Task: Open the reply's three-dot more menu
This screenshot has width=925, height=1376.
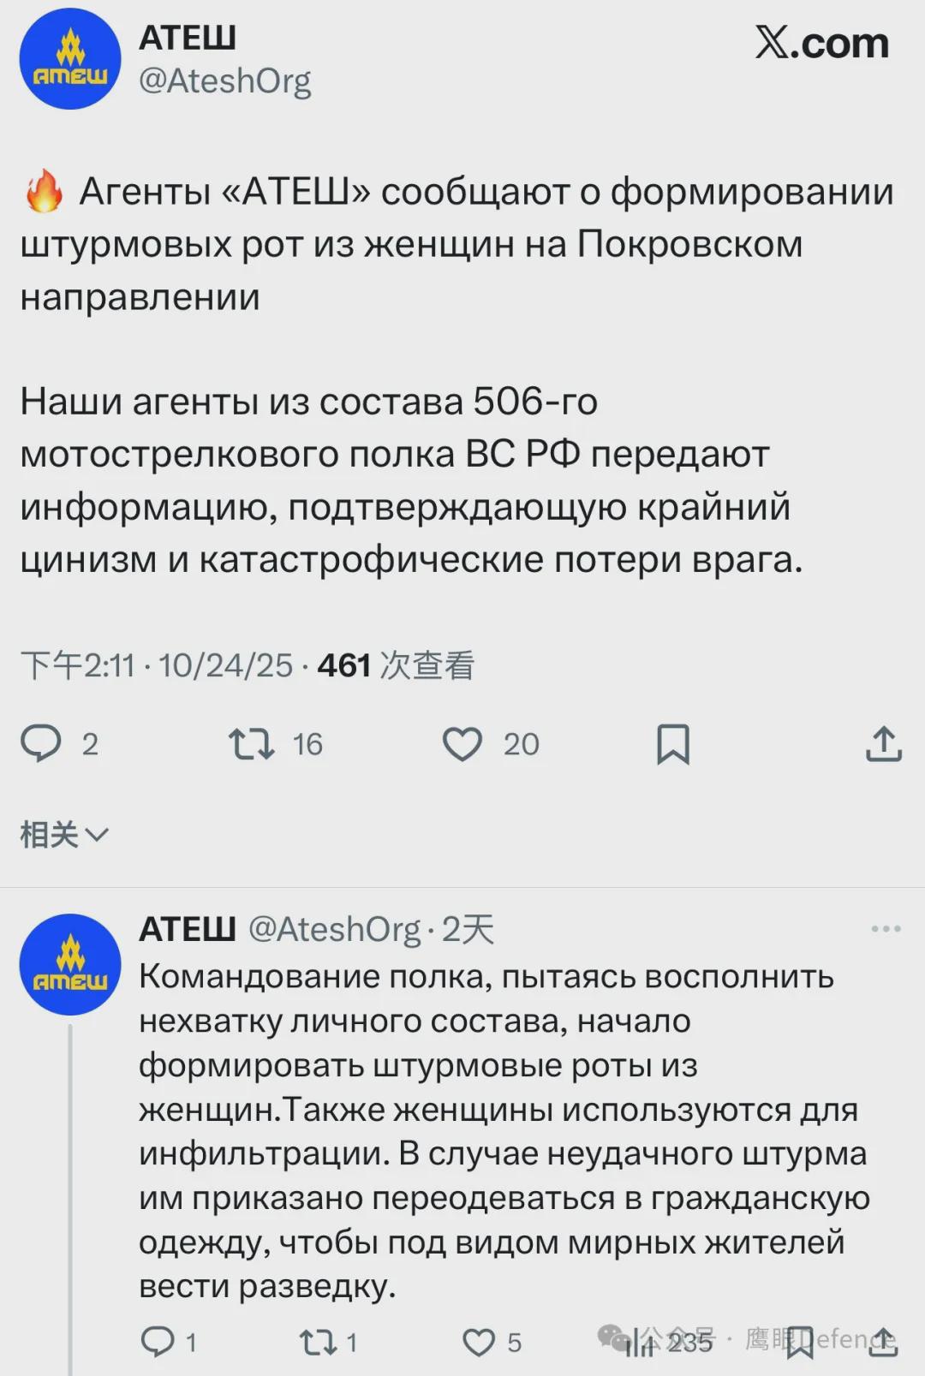Action: [886, 929]
